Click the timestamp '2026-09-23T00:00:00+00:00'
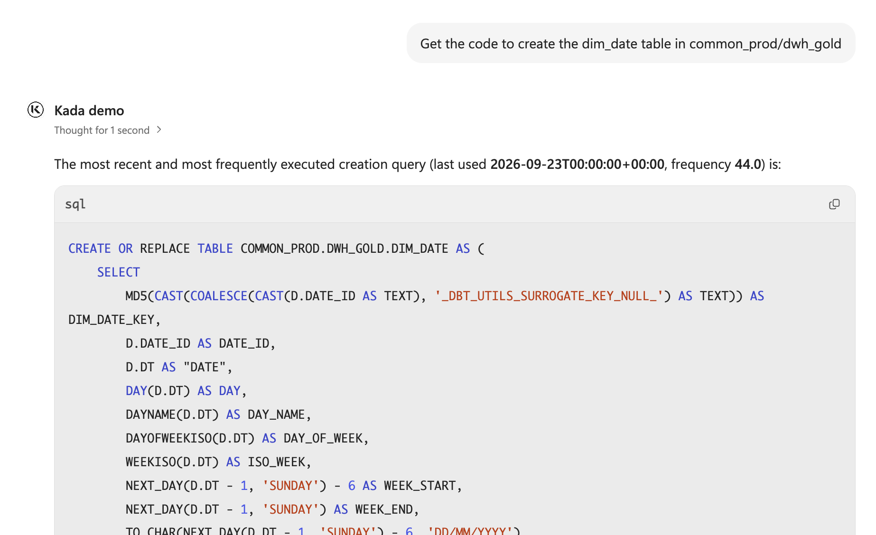This screenshot has width=876, height=535. (x=577, y=164)
